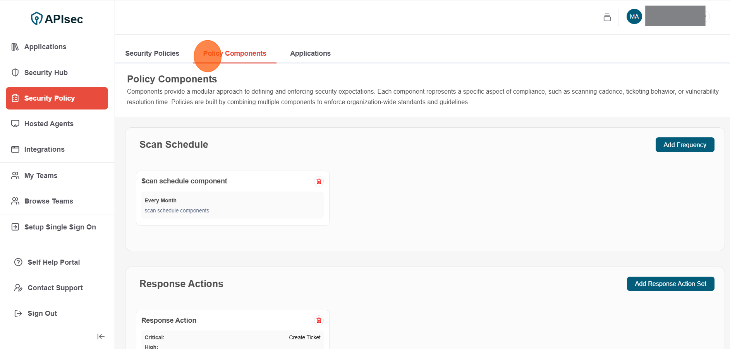Delete the Scan schedule component
The width and height of the screenshot is (730, 349).
[x=319, y=181]
